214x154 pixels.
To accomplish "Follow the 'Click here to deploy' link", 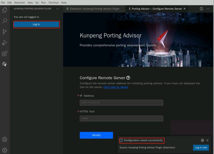I will tap(116, 87).
